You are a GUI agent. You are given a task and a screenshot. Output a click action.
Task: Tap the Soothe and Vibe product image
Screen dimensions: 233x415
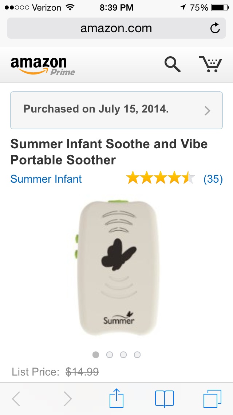[117, 267]
